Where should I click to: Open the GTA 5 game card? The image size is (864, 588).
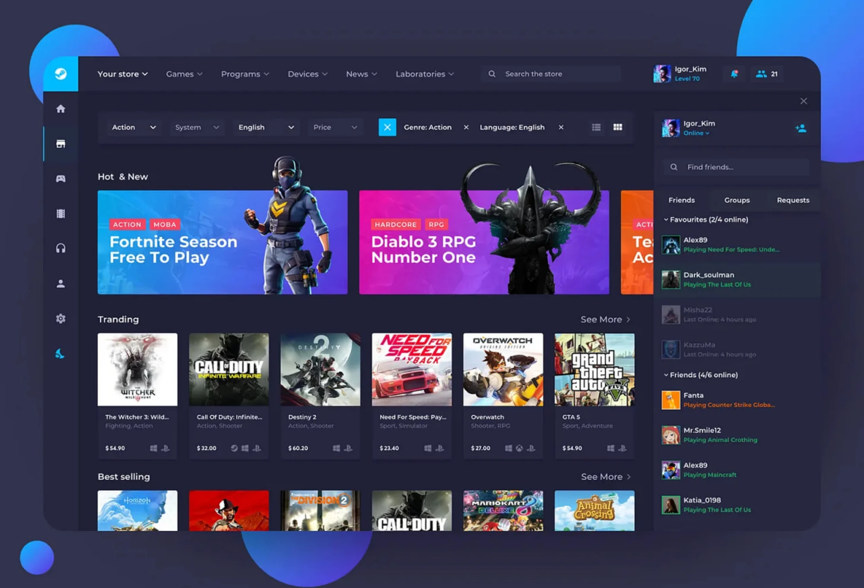594,396
